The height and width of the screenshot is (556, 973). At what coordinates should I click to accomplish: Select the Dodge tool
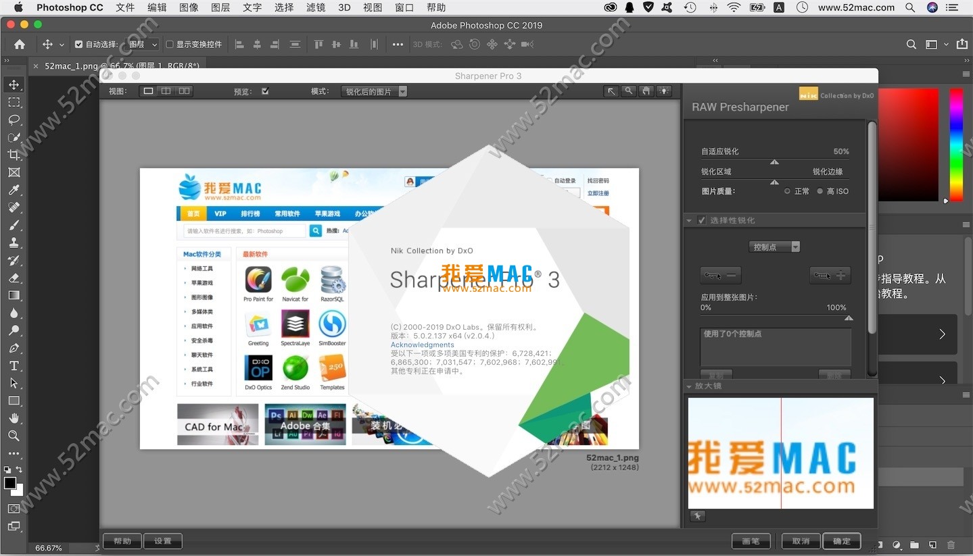[x=14, y=330]
